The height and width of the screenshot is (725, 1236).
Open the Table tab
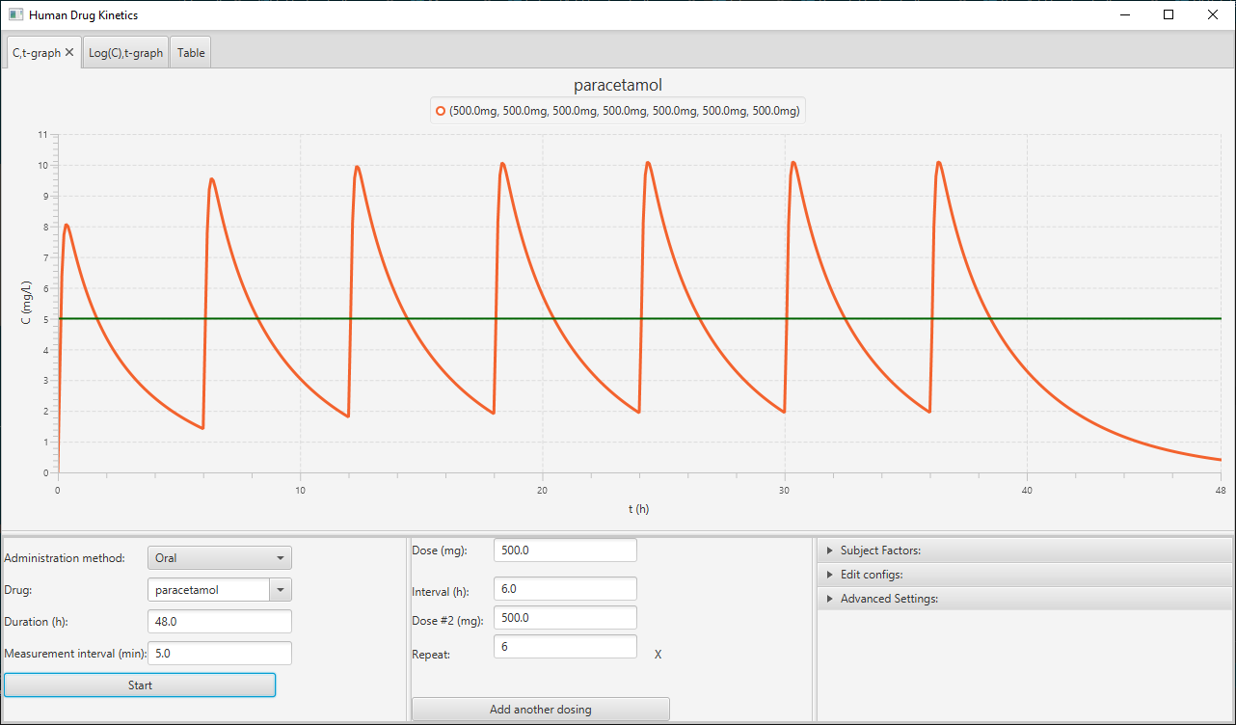(x=191, y=53)
